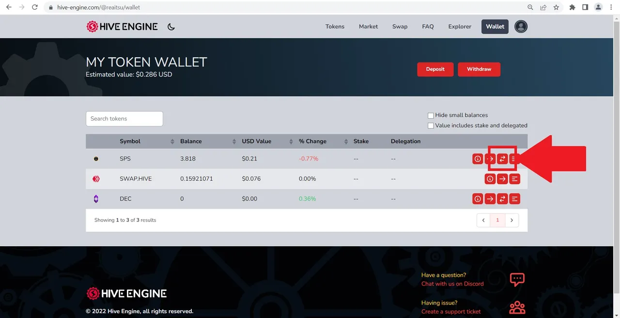This screenshot has width=620, height=318.
Task: Click Showing 1 to 3 results text
Action: click(125, 220)
